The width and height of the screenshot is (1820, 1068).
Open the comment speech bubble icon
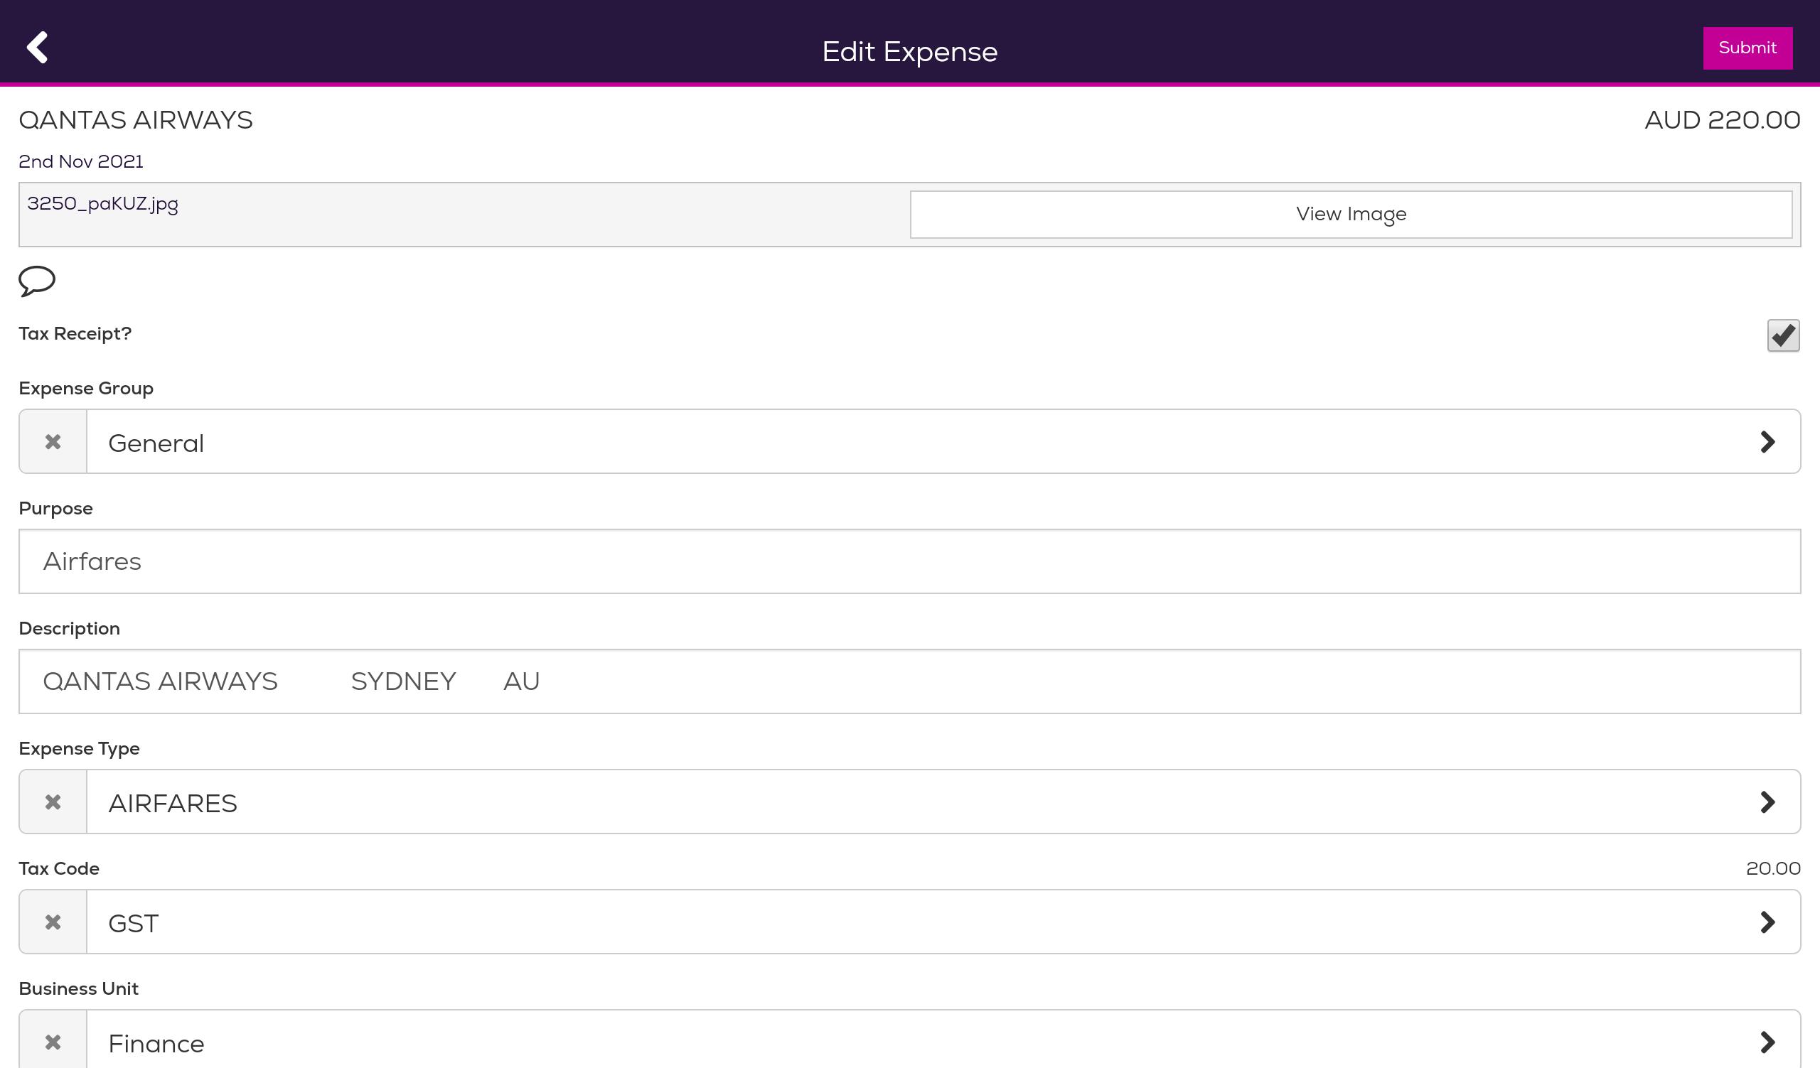pos(37,281)
